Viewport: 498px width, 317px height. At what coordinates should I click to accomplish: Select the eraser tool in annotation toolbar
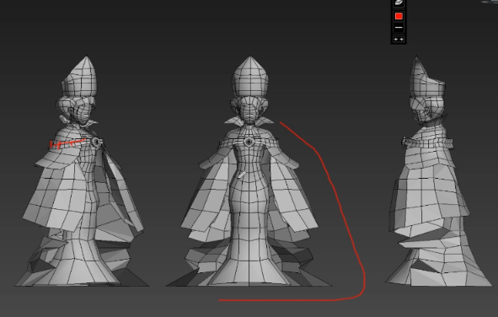coord(399,3)
